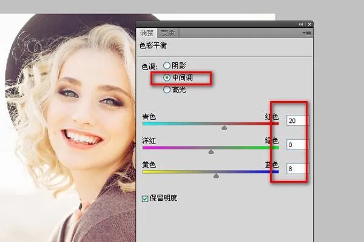Click the 洋红-绿色 slider handle
The height and width of the screenshot is (242, 364).
211,152
